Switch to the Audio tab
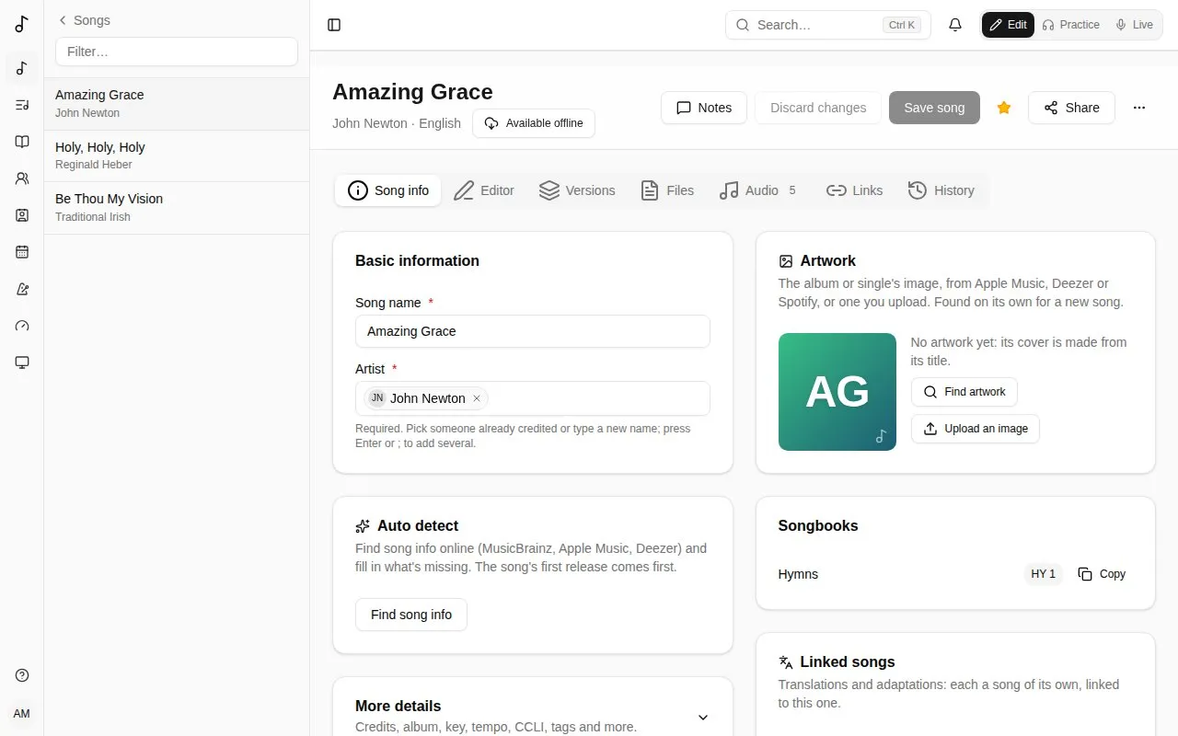Screen dimensions: 1178x736 759,190
